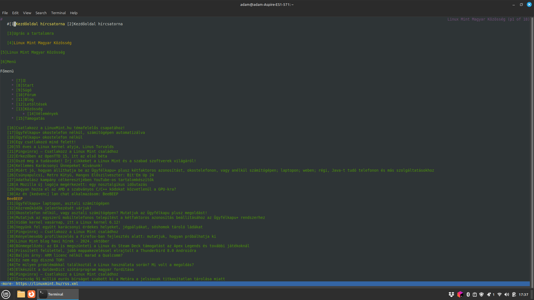Image resolution: width=534 pixels, height=300 pixels.
Task: Click [37]Pingvinraj – Csatlakozz a Linux Mint családhoz
Action: pyautogui.click(x=63, y=232)
